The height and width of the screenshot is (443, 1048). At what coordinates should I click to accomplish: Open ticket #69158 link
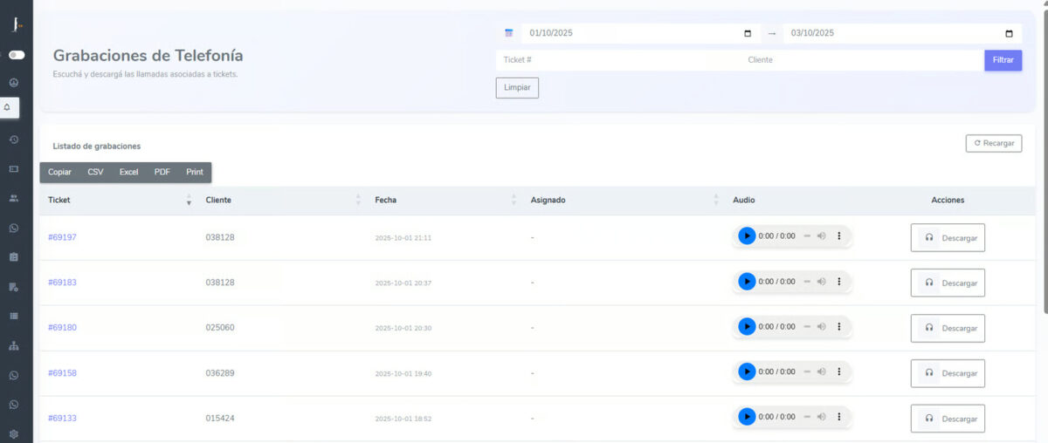point(62,373)
